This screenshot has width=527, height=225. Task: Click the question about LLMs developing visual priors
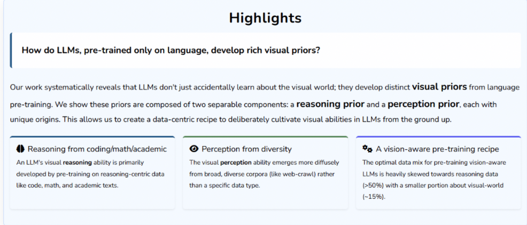pos(170,50)
